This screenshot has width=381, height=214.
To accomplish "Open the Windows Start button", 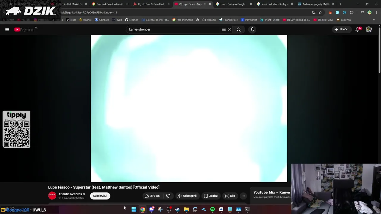I will (134, 209).
